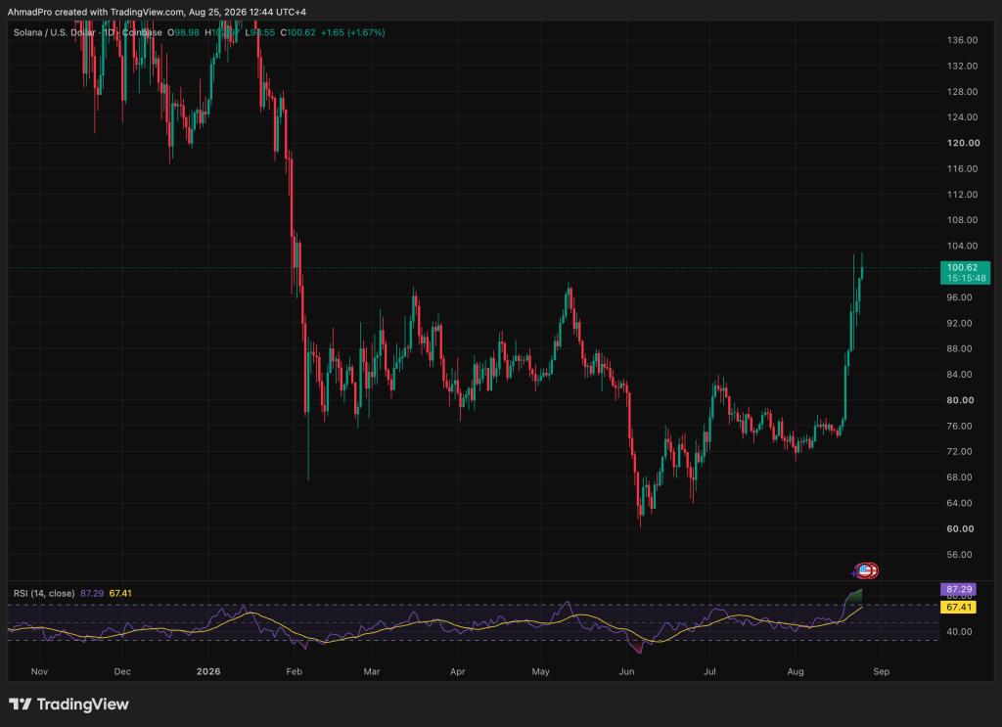Click the 40.00 RSI scale label
This screenshot has width=1002, height=727.
pyautogui.click(x=959, y=631)
